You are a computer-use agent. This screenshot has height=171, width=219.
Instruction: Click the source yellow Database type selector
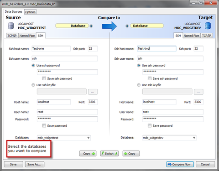[72, 26]
